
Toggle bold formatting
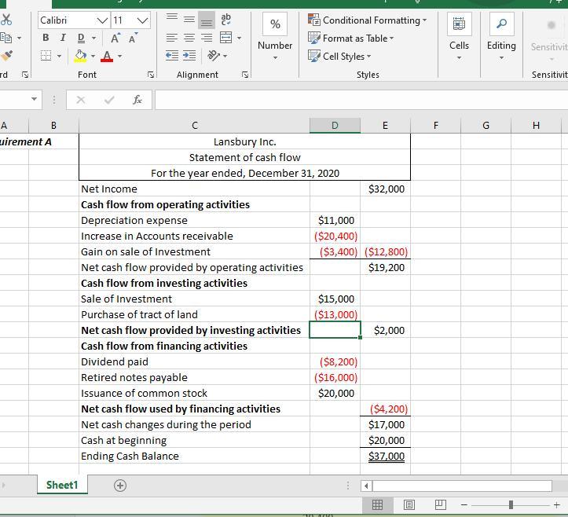pyautogui.click(x=46, y=38)
